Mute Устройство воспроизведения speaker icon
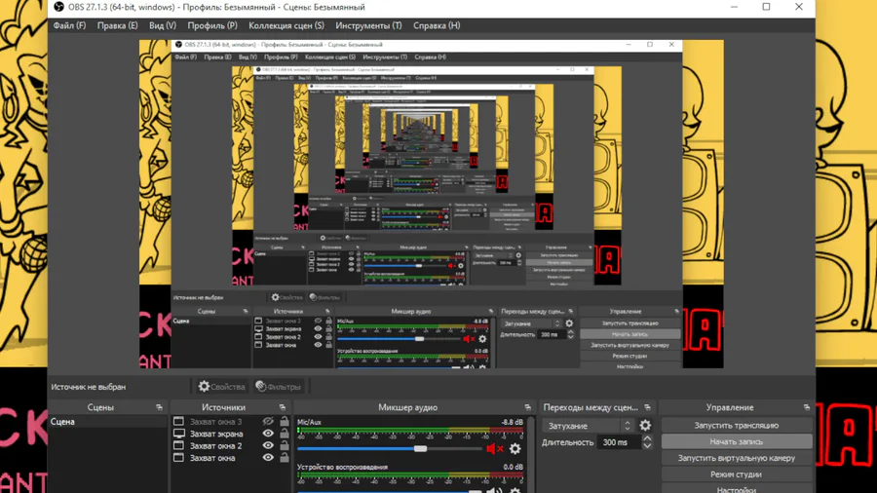Image resolution: width=877 pixels, height=493 pixels. (494, 490)
